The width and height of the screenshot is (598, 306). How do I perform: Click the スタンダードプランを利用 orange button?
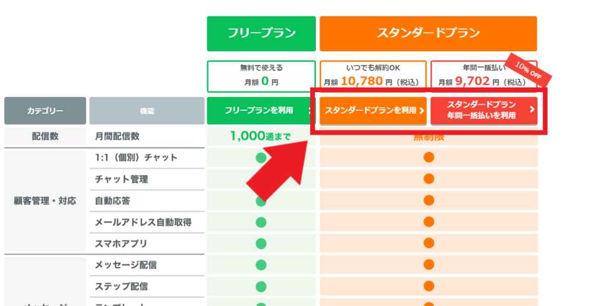(373, 110)
